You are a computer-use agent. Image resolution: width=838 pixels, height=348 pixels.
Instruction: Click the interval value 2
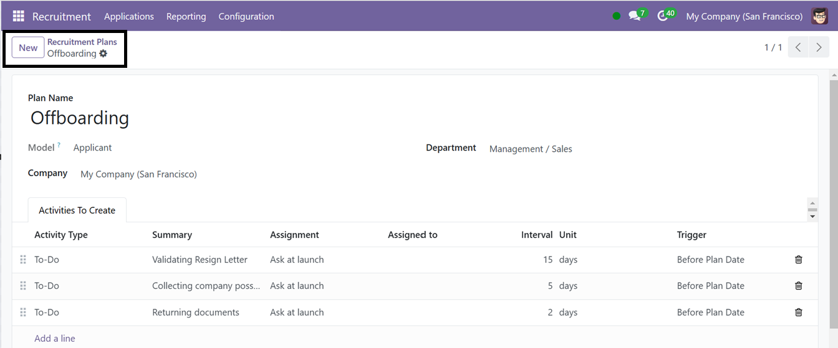pyautogui.click(x=550, y=312)
